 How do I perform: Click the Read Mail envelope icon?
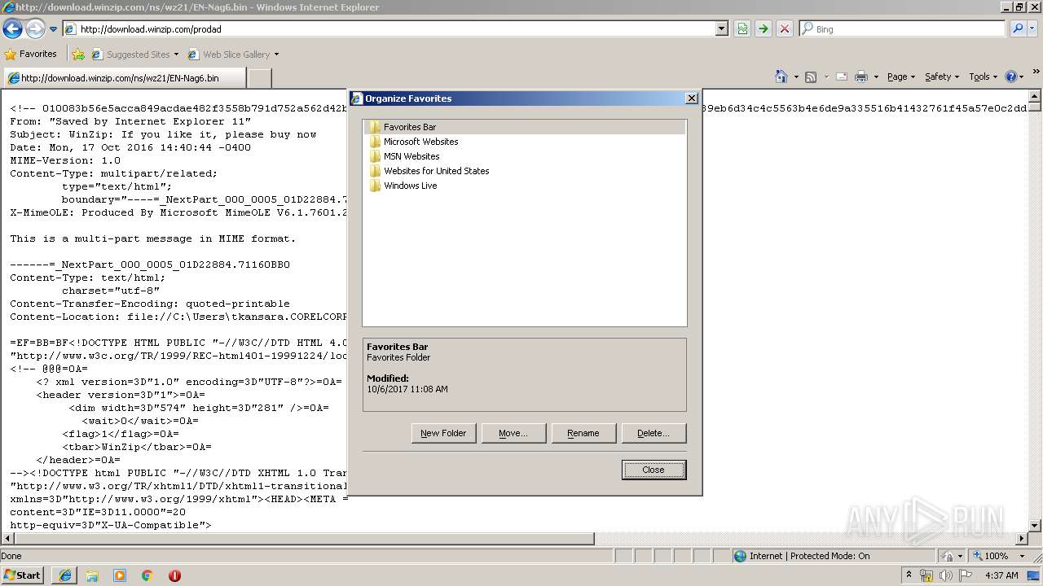[x=841, y=77]
